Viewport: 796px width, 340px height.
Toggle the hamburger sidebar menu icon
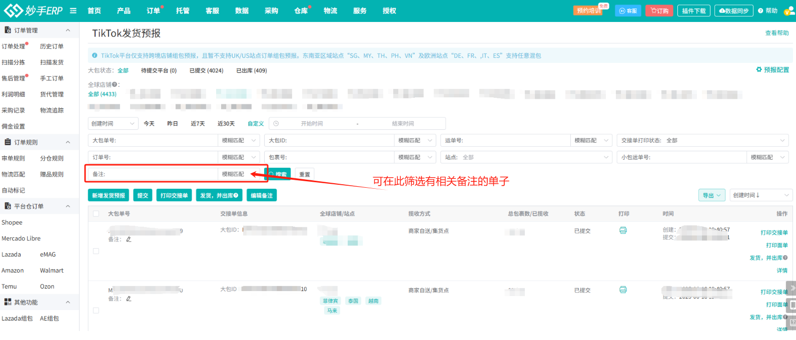73,10
